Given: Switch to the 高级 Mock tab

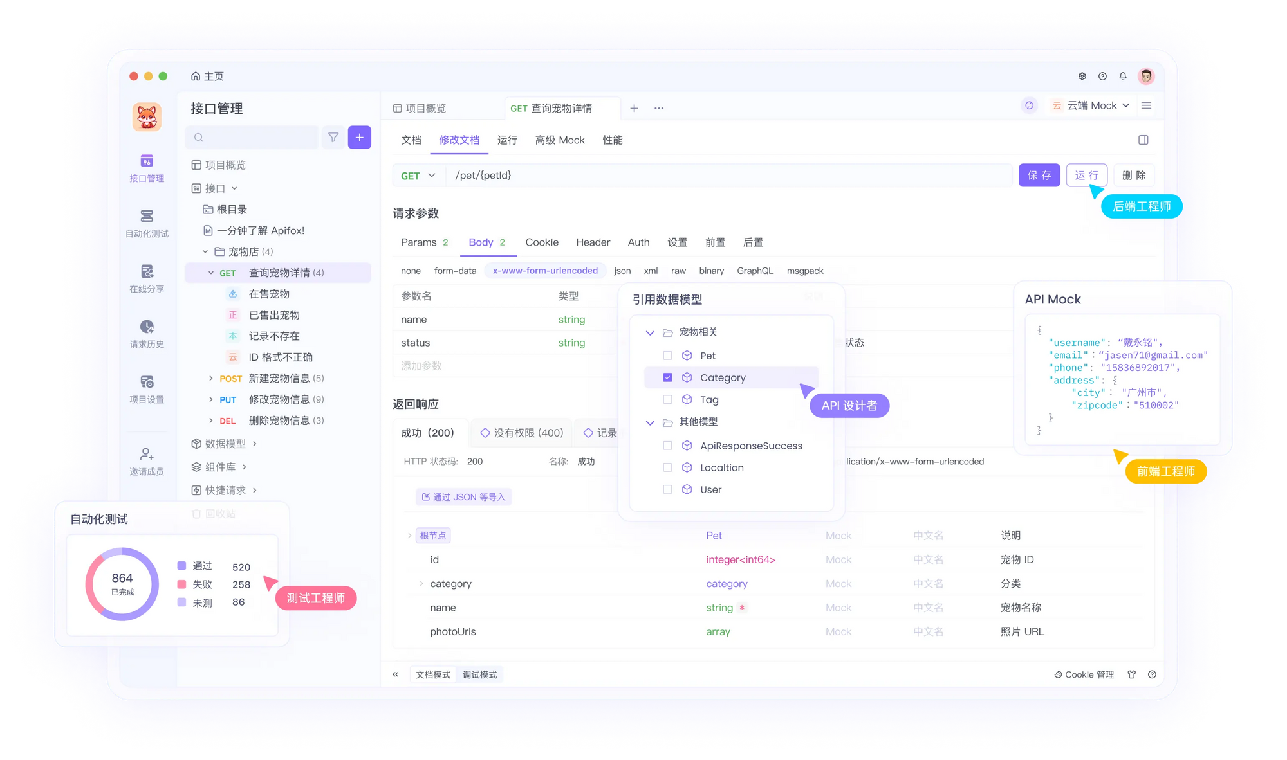Looking at the screenshot, I should [x=560, y=140].
